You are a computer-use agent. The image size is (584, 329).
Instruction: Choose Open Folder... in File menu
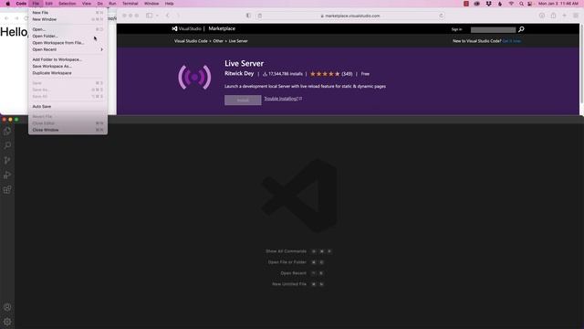point(68,36)
